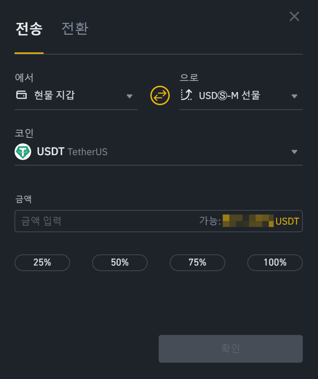Select the 25% amount button
This screenshot has width=318, height=379.
click(42, 262)
